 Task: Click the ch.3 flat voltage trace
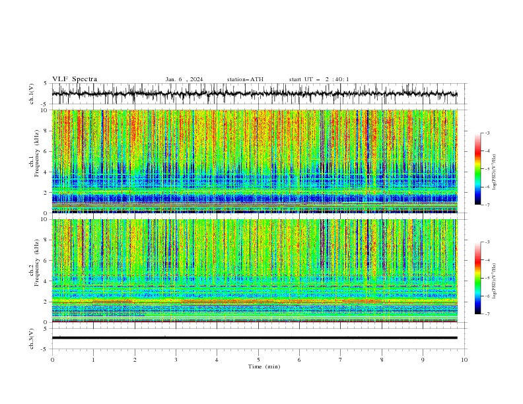[254, 338]
